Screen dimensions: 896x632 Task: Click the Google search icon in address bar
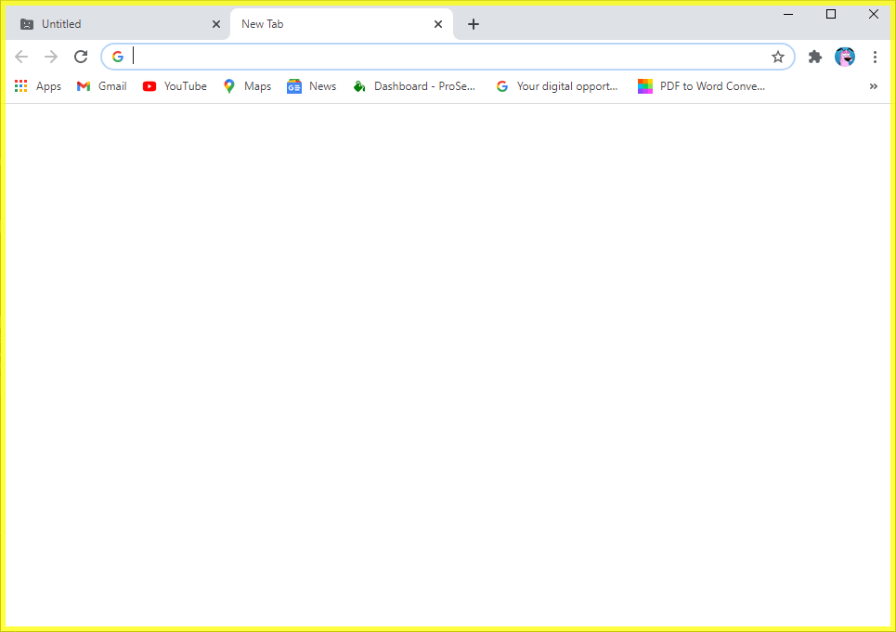(x=117, y=56)
